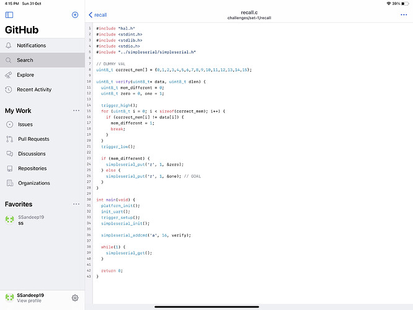
Task: Open Organizations under My Work
Action: [42, 183]
